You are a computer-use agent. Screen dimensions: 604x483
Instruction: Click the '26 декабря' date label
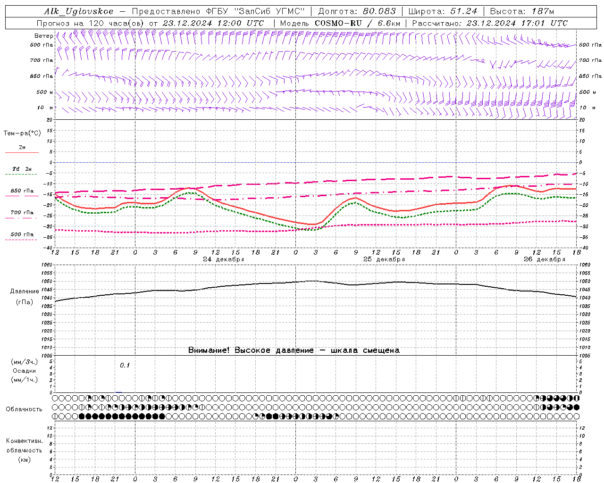point(545,259)
